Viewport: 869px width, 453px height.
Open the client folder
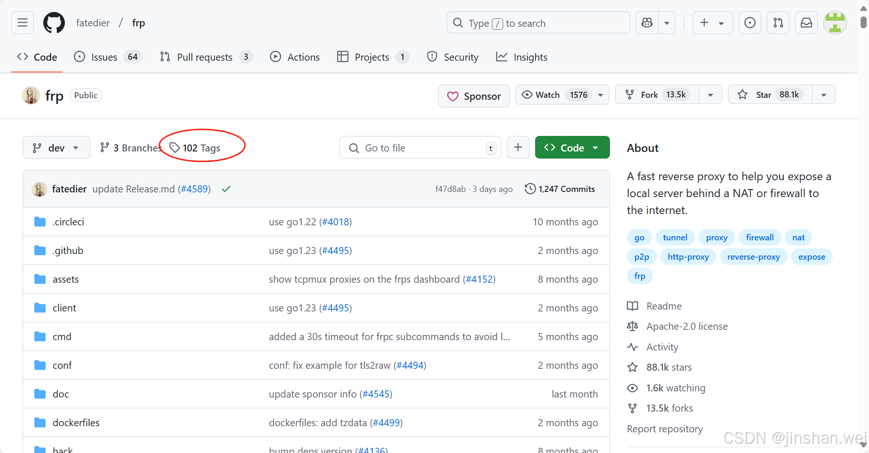64,308
